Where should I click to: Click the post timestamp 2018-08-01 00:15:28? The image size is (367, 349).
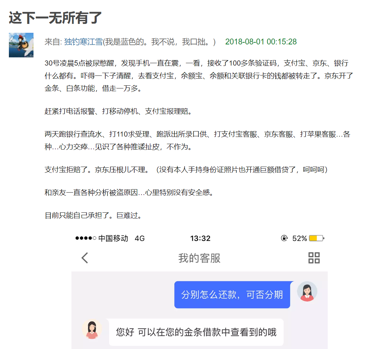click(261, 42)
